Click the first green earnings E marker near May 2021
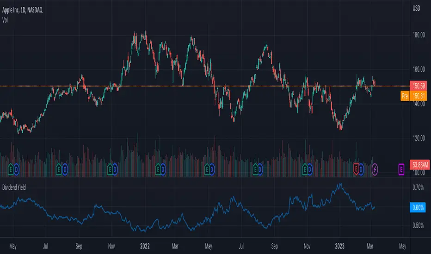Image resolution: width=431 pixels, height=254 pixels. [x=11, y=169]
